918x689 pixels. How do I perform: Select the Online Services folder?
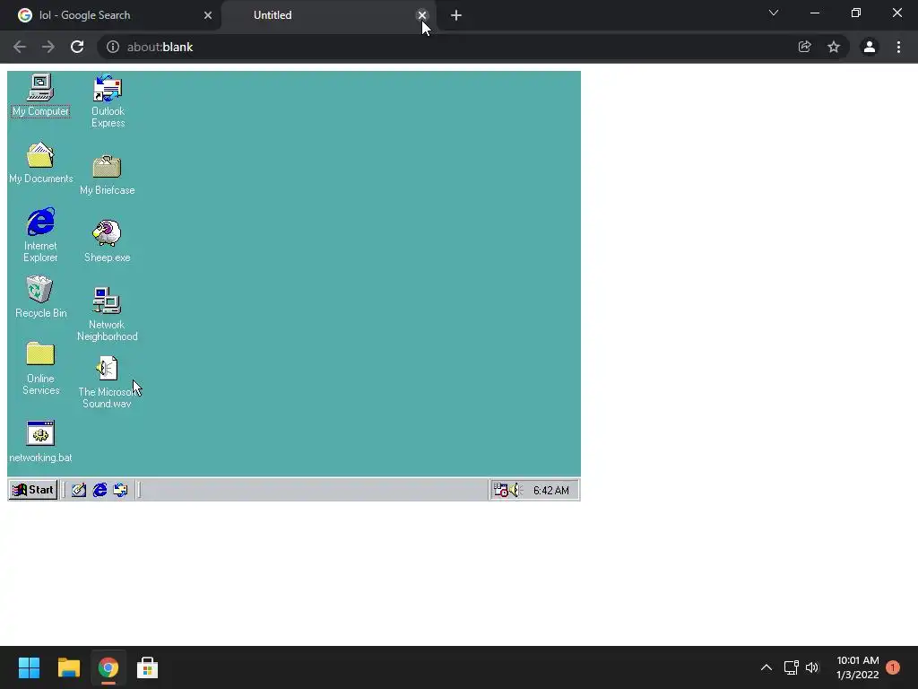tap(40, 369)
